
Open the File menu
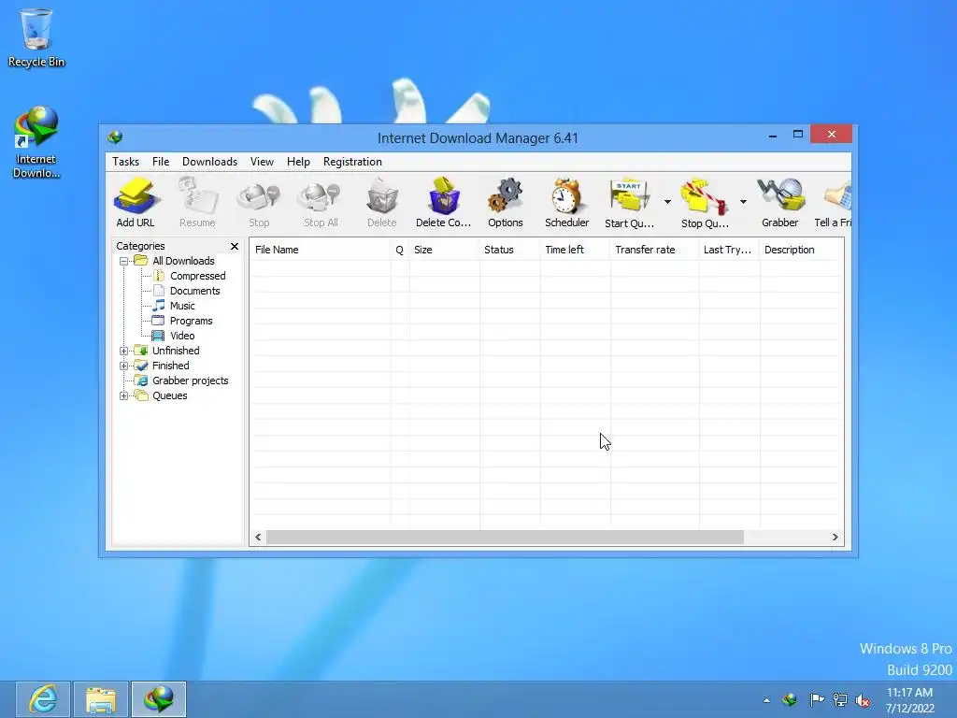pyautogui.click(x=161, y=161)
